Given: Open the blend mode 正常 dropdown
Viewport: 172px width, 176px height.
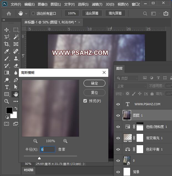Looking at the screenshot, I should (131, 86).
